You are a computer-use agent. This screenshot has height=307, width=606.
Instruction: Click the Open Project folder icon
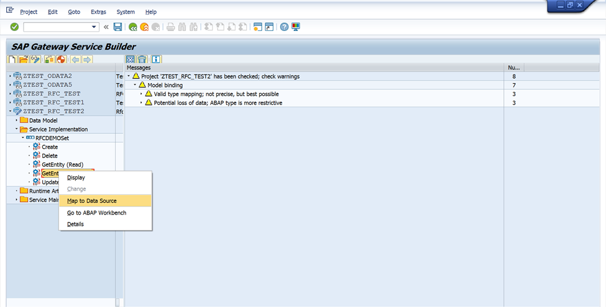click(24, 60)
